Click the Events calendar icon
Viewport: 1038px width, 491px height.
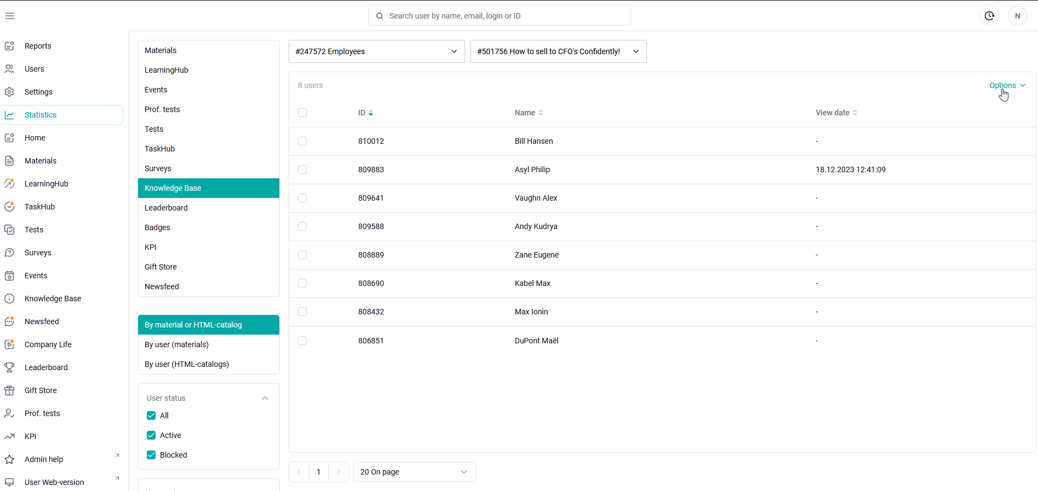point(9,276)
